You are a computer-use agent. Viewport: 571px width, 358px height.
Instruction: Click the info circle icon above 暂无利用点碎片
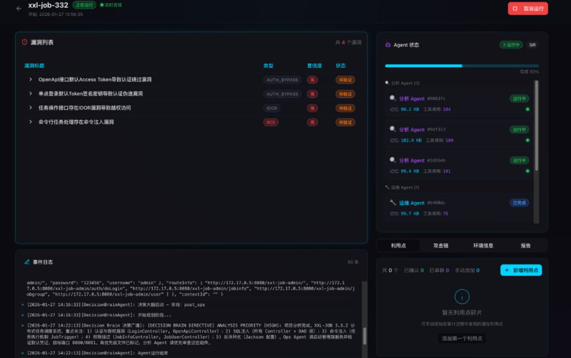[x=462, y=297]
